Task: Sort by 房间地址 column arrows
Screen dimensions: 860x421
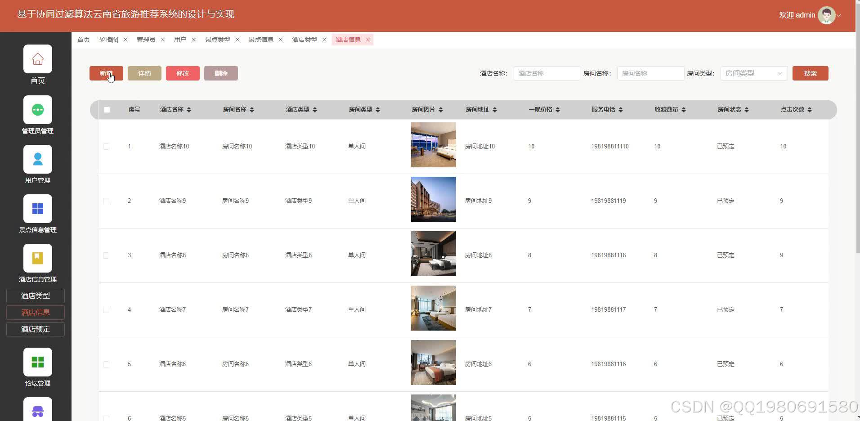Action: [x=495, y=110]
